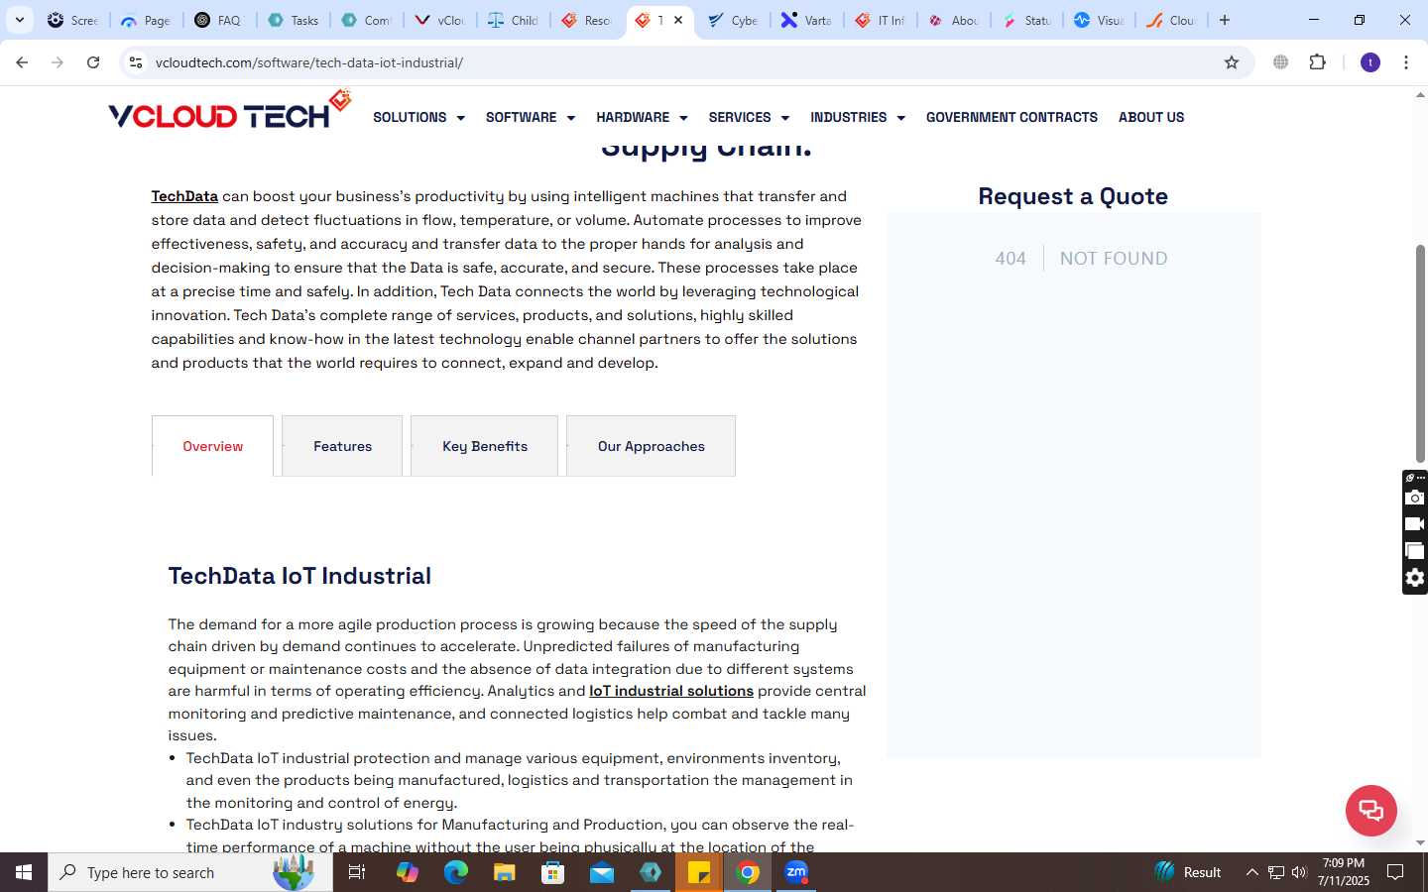Open Zoom from the taskbar
The image size is (1428, 892).
click(x=796, y=872)
